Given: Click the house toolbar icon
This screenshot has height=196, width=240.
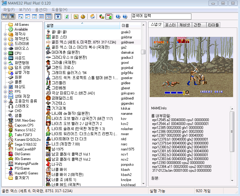Looking at the screenshot, I should 92,16.
